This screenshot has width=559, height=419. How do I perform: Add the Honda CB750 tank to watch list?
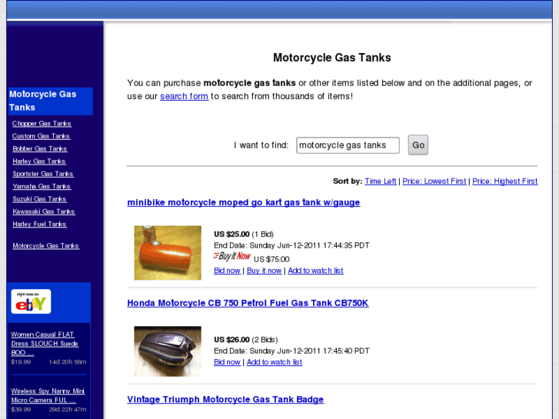click(275, 362)
